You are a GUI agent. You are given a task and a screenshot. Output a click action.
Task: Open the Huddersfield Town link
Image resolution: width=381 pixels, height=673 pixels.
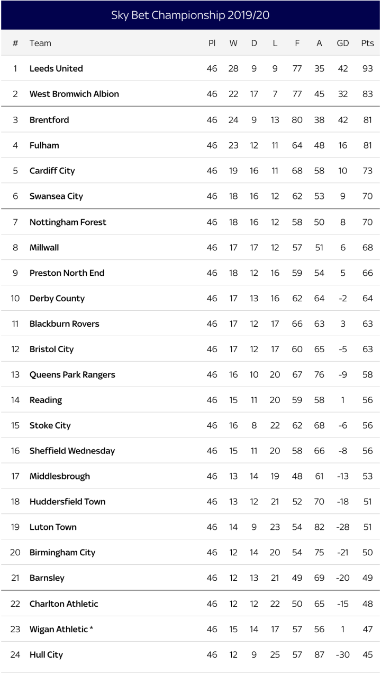(68, 502)
